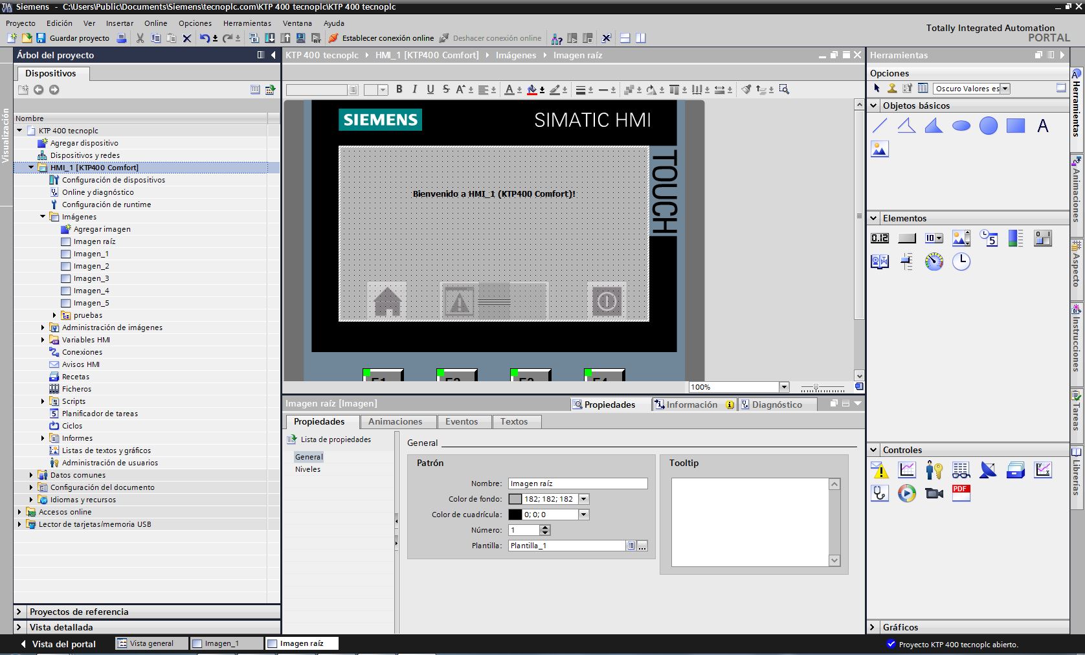
Task: Switch to the Eventos tab
Action: [462, 421]
